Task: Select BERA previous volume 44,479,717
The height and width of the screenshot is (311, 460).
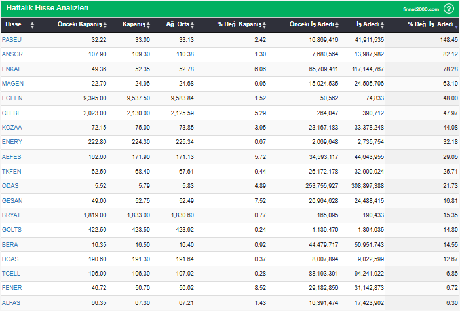Action: pyautogui.click(x=324, y=244)
